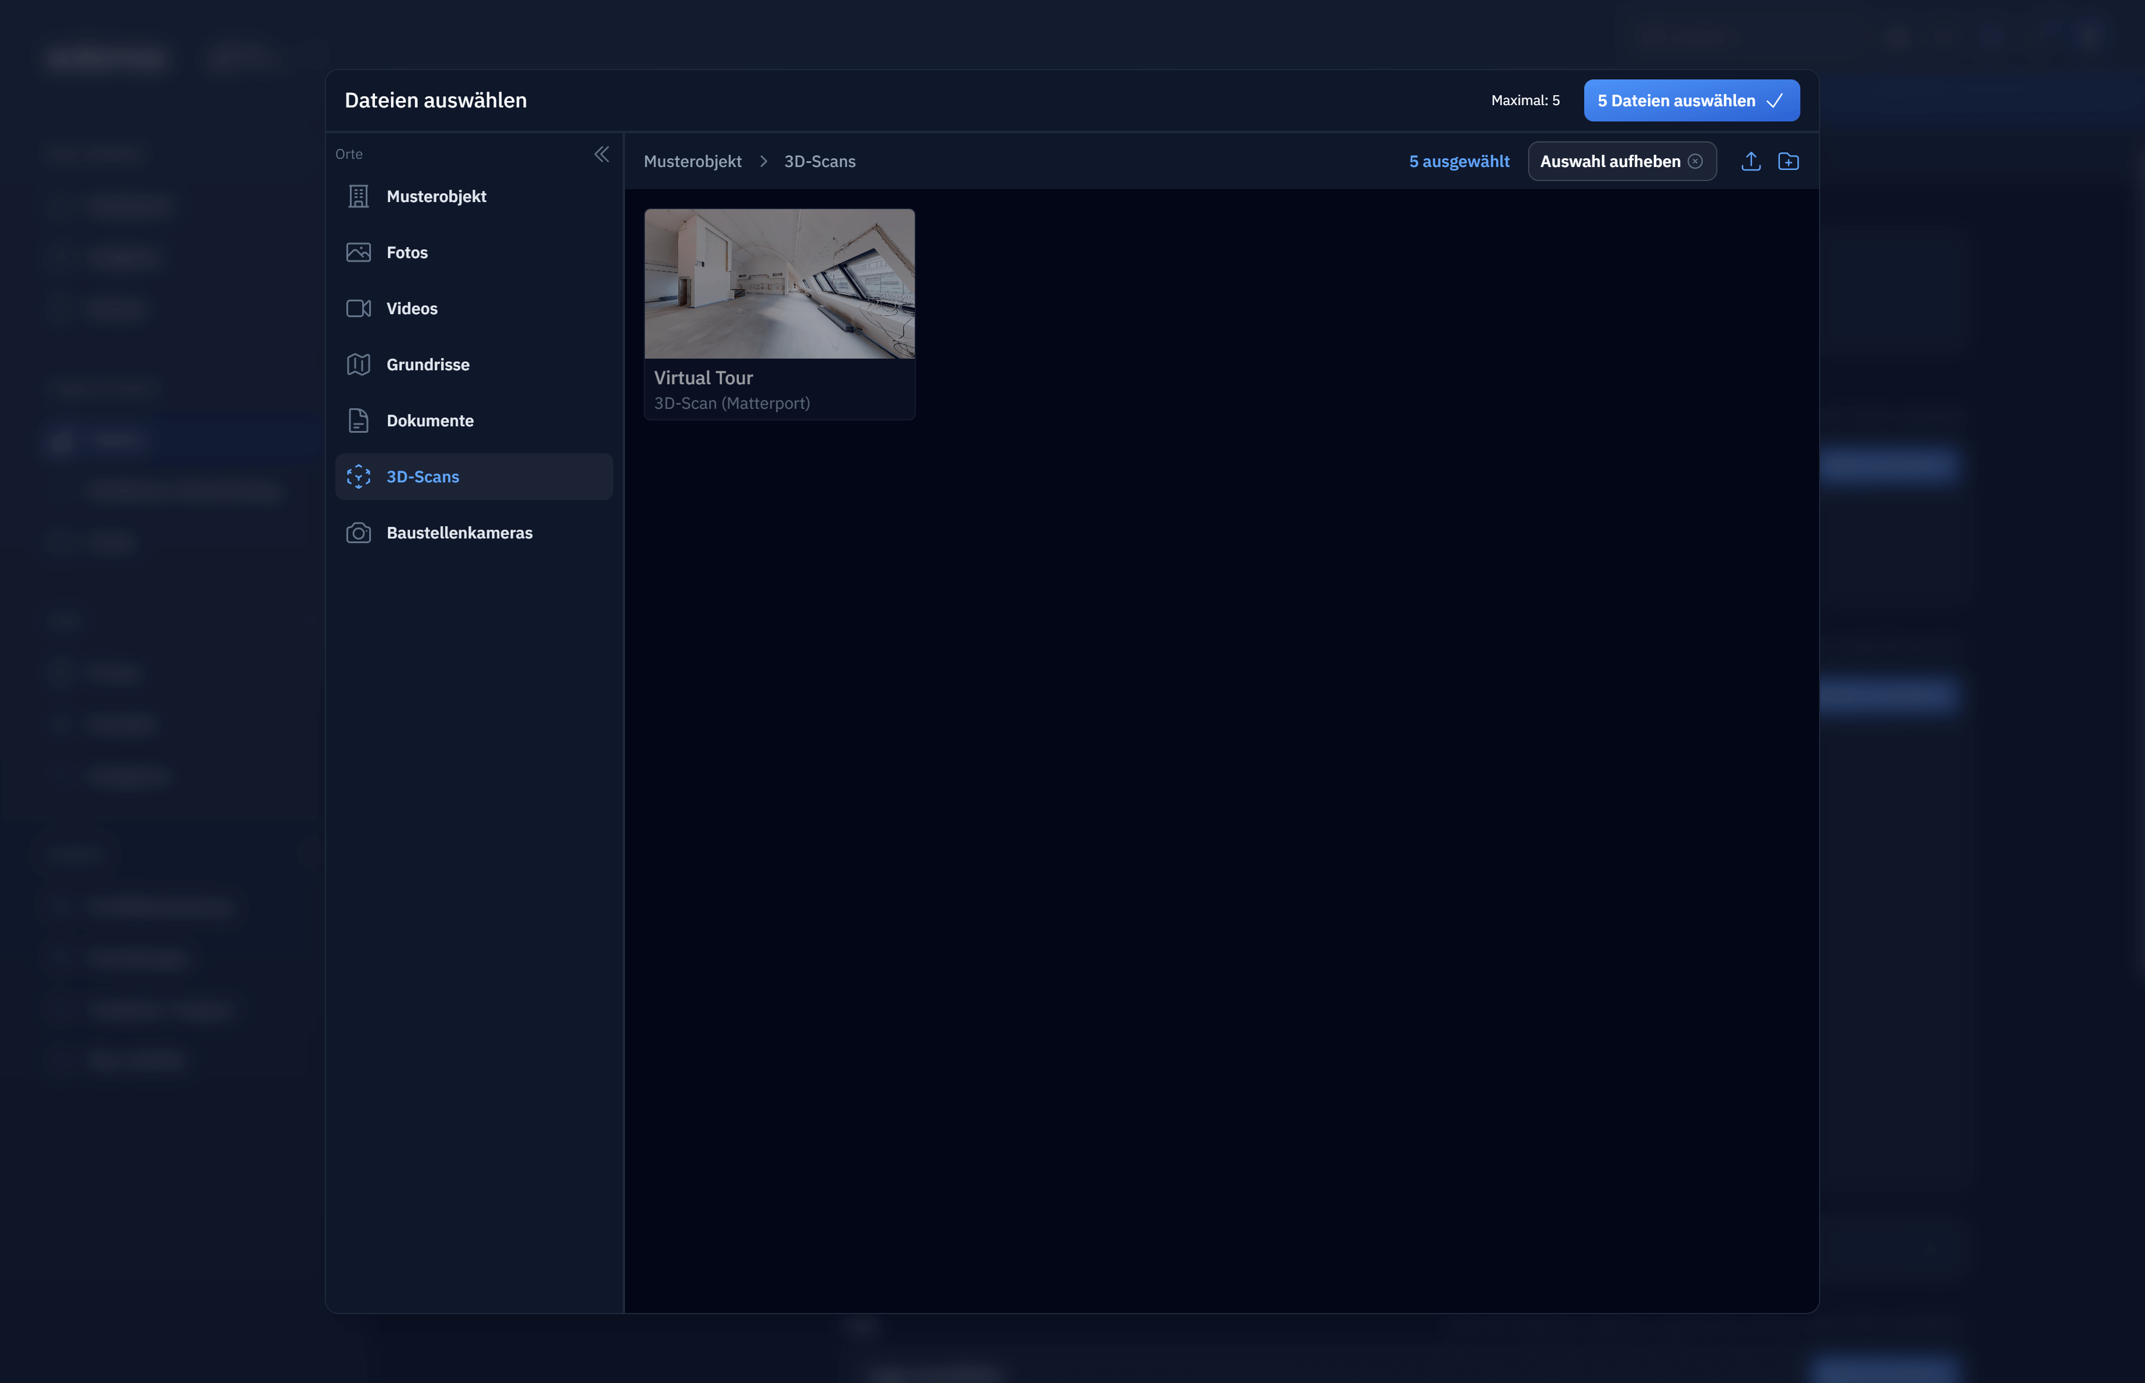Confirm with 5 Dateien auswählen button

1691,100
